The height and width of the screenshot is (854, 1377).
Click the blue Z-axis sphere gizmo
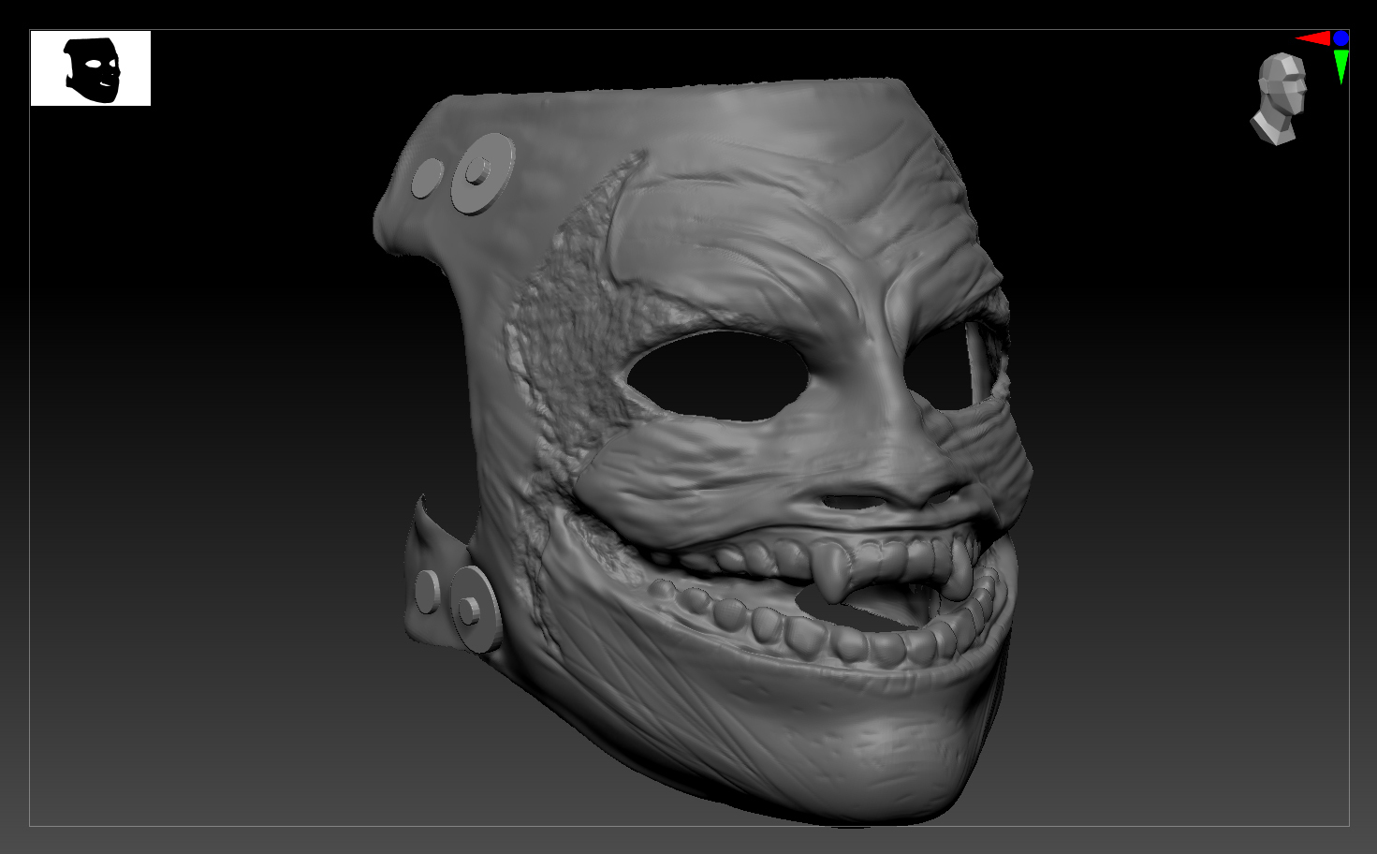tap(1341, 38)
